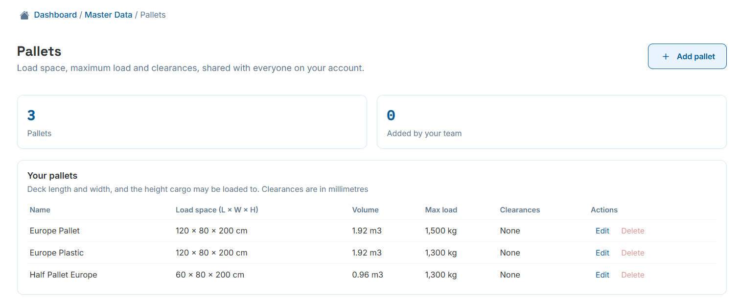Click the 0.96 m3 volume cell

tap(368, 275)
